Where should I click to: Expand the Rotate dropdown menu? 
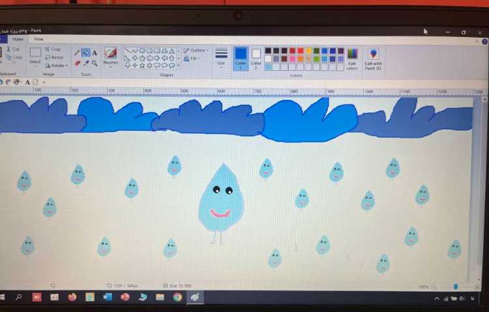[57, 66]
